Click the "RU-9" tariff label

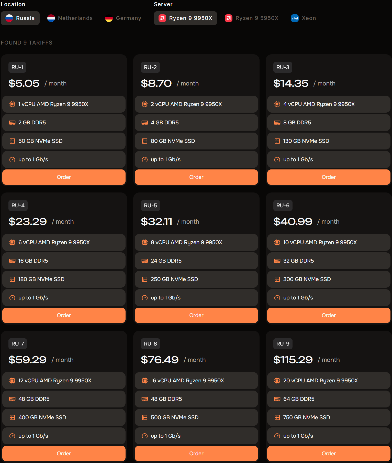[283, 344]
